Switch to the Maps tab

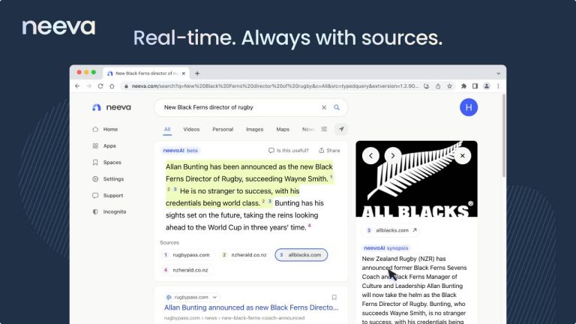point(283,129)
